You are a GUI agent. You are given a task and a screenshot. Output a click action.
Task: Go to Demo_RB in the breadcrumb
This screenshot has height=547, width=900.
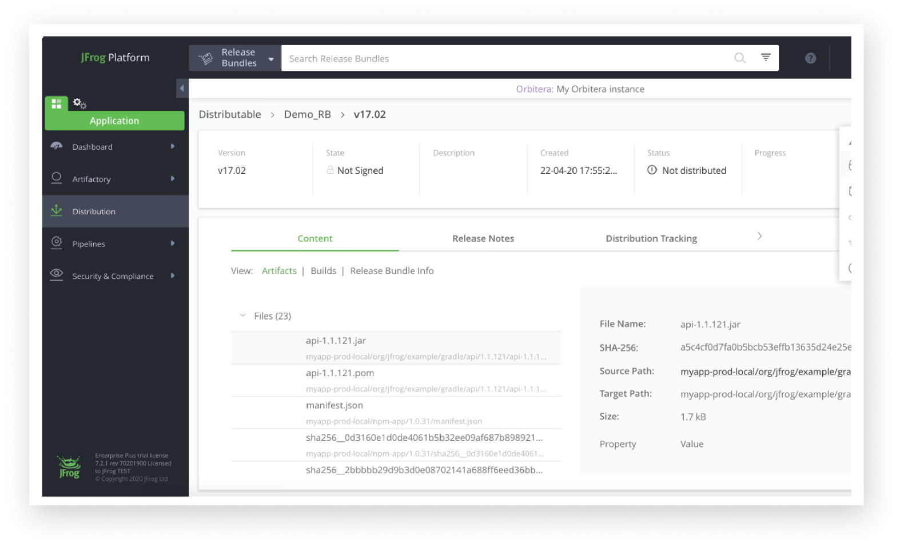(308, 114)
